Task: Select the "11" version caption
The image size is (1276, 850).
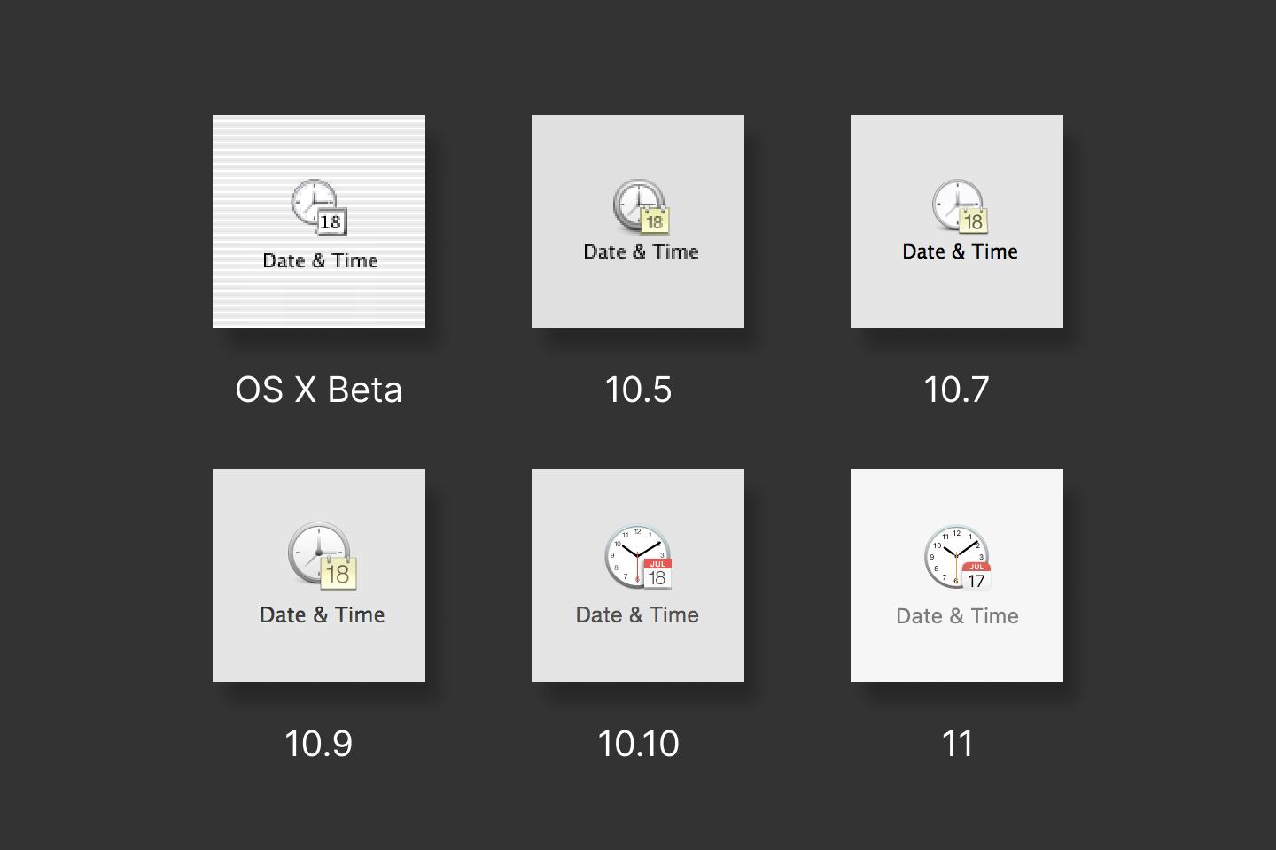Action: click(957, 744)
